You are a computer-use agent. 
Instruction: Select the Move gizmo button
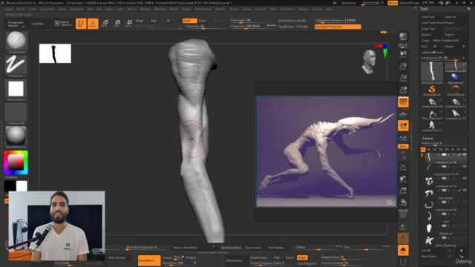coord(105,24)
